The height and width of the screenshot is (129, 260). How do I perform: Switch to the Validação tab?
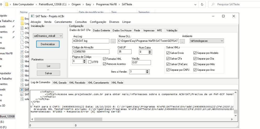(x=172, y=31)
